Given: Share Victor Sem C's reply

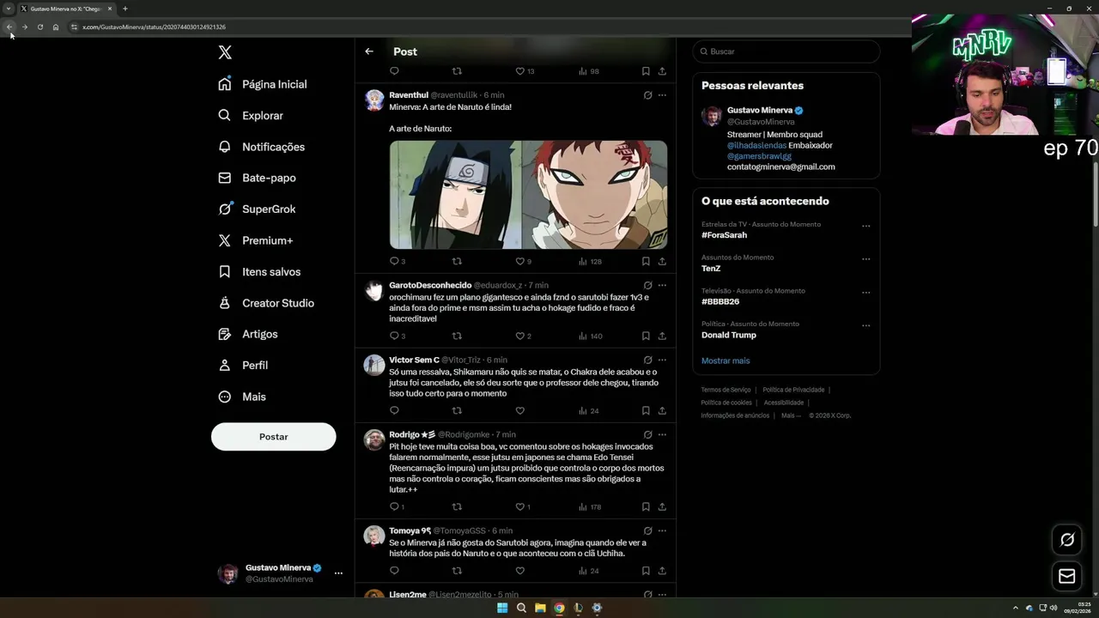Looking at the screenshot, I should [x=662, y=410].
